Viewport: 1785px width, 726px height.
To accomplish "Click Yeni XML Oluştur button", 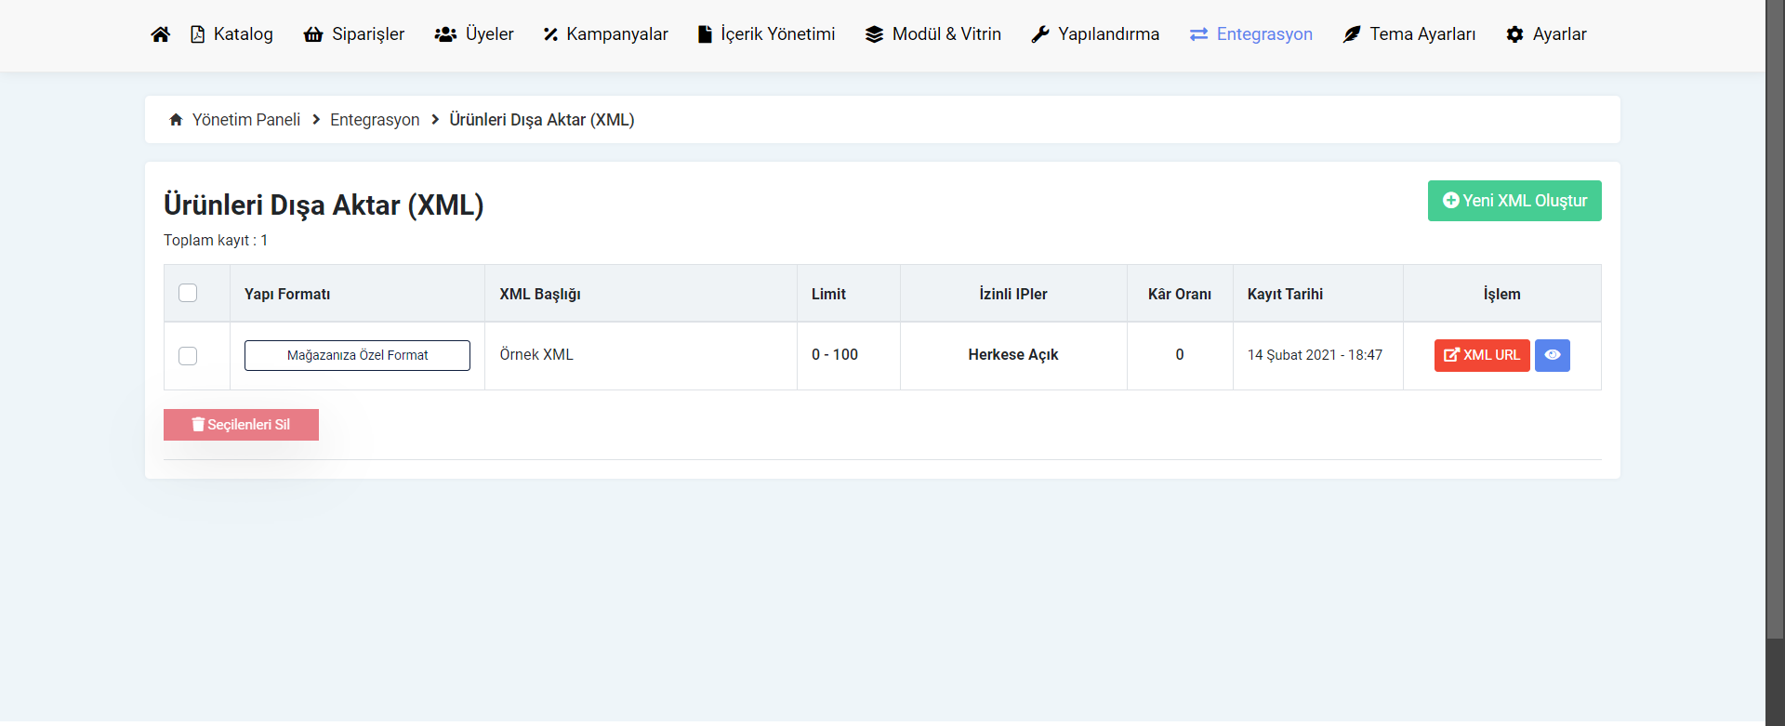I will coord(1514,201).
